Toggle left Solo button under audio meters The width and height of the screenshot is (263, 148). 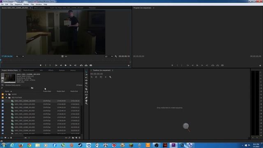(x=253, y=138)
